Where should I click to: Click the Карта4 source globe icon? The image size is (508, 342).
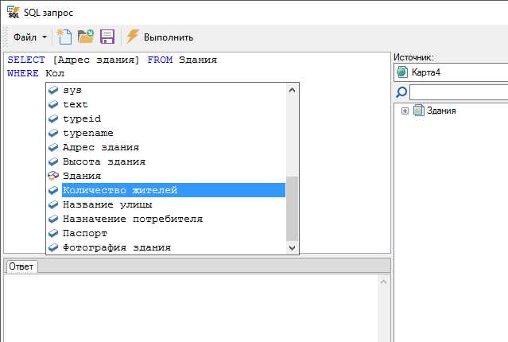pos(403,73)
